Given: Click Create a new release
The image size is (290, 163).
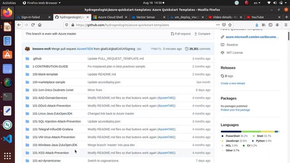Looking at the screenshot, I should pos(232,83).
